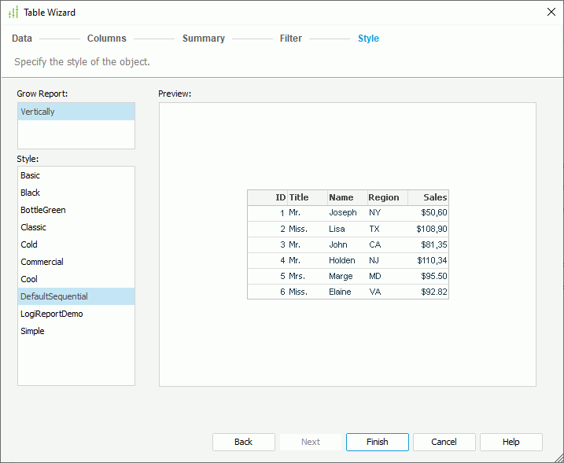Go to the Filter step
This screenshot has width=564, height=463.
tap(291, 38)
